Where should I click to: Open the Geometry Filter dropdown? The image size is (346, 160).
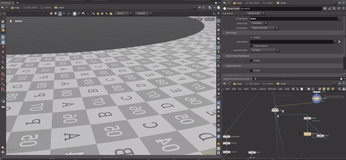click(264, 50)
